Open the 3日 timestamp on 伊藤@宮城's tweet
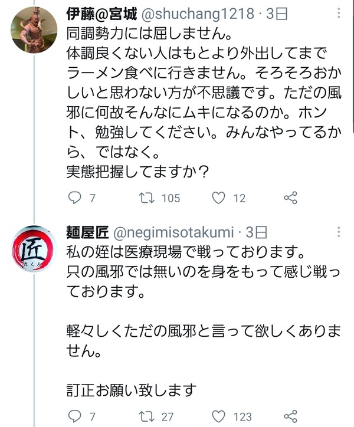Image resolution: width=354 pixels, height=427 pixels. coord(276,14)
